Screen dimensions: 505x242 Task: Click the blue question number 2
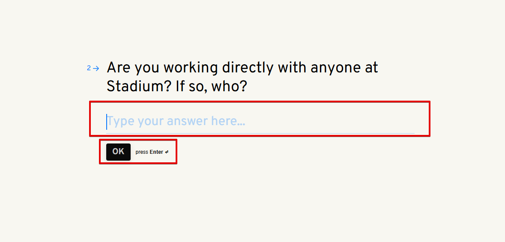pyautogui.click(x=89, y=68)
